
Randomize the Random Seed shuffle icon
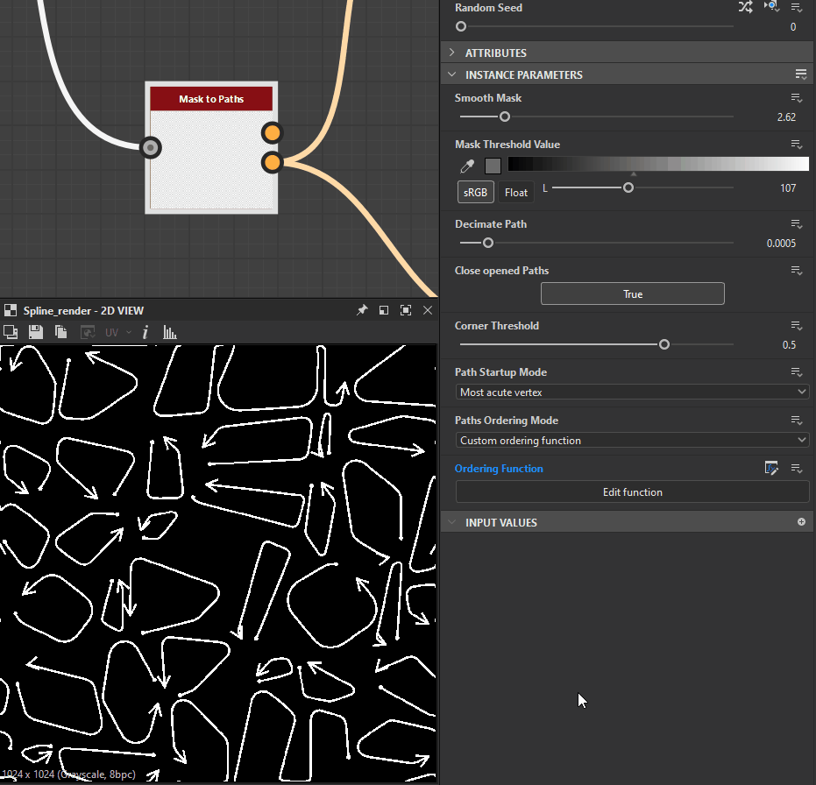click(x=745, y=7)
